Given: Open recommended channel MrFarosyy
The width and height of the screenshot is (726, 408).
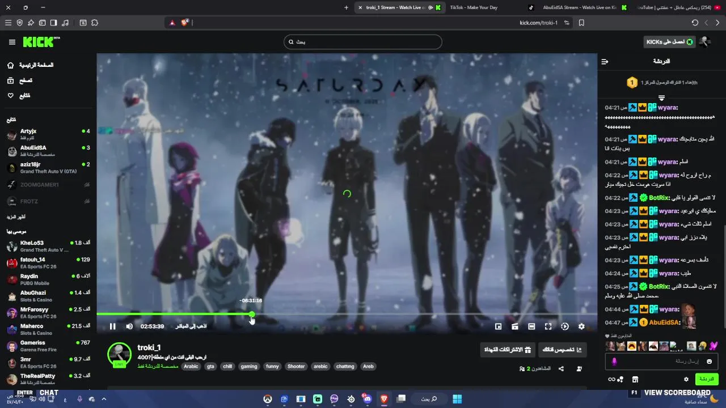Looking at the screenshot, I should 48,313.
